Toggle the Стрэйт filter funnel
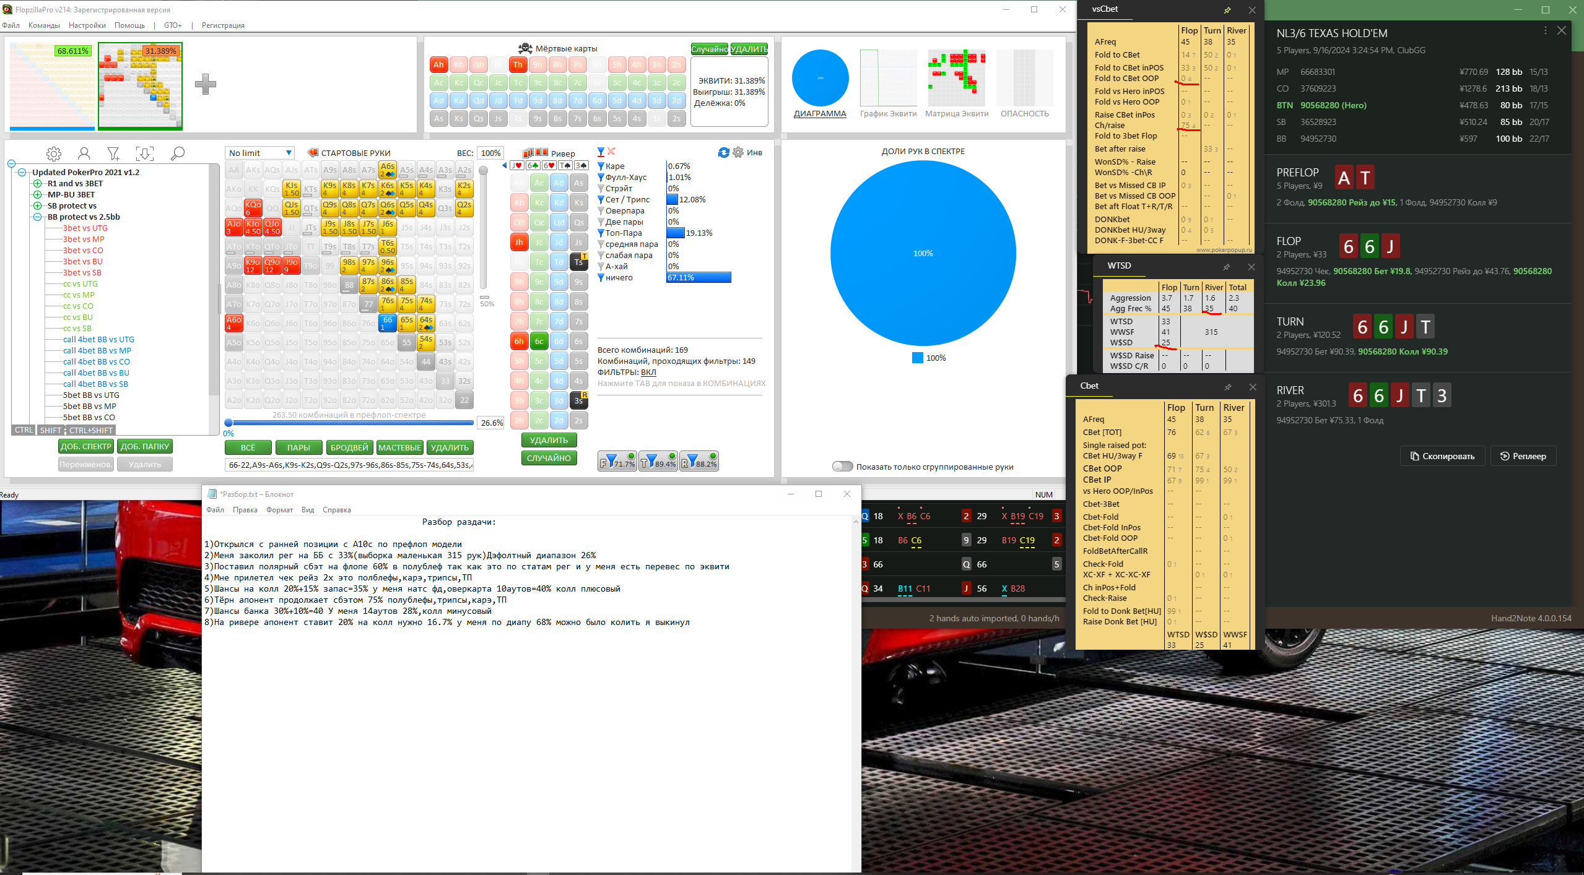Viewport: 1584px width, 875px height. coord(601,188)
